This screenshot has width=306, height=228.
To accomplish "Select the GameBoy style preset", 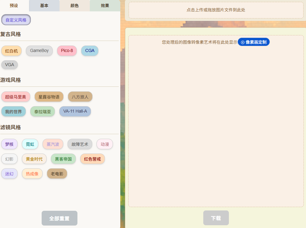I will click(39, 51).
